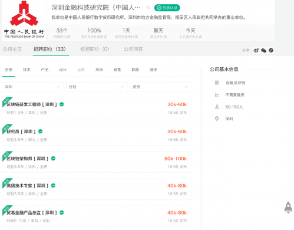The width and height of the screenshot is (294, 230).
Task: Open chat bubble for 贸易金融产品总监 job
Action: tap(62, 212)
